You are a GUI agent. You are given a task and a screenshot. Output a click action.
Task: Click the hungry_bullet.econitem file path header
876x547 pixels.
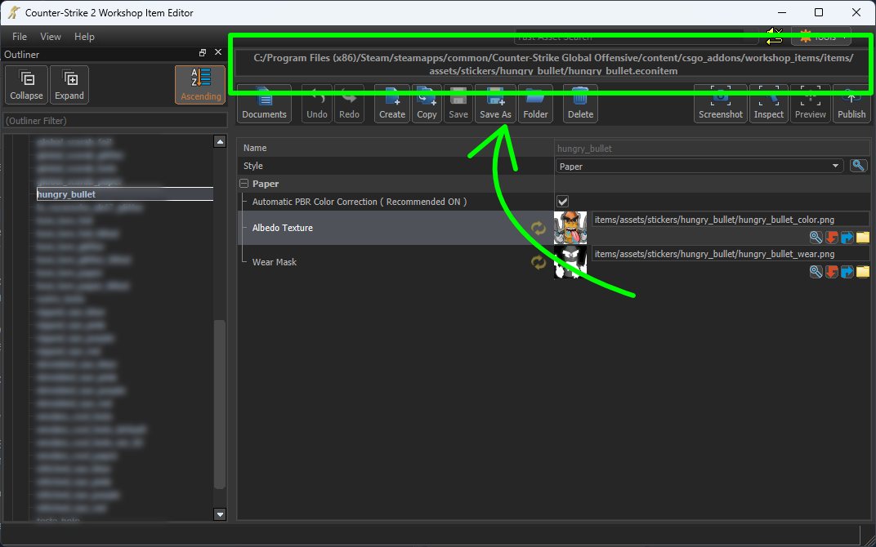point(553,64)
